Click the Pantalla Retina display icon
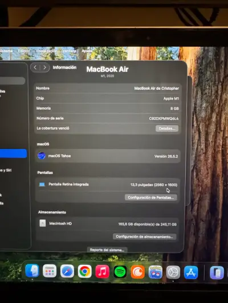228x303 pixels. pyautogui.click(x=42, y=184)
